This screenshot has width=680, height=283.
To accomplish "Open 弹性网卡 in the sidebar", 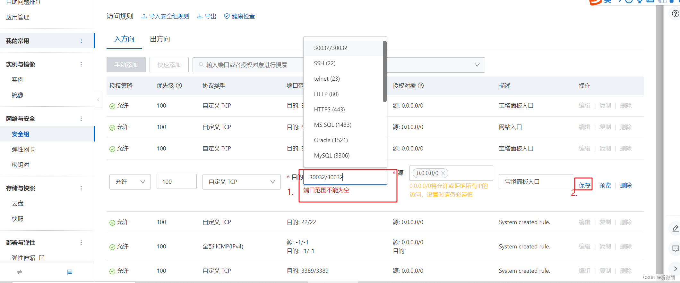I will 23,150.
